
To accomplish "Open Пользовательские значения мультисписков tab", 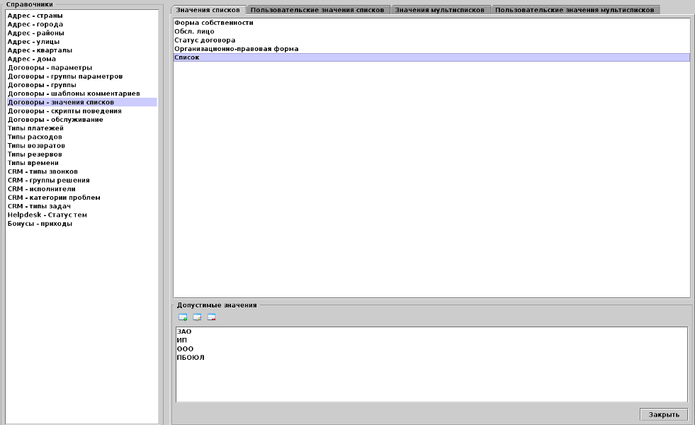I will pos(575,10).
